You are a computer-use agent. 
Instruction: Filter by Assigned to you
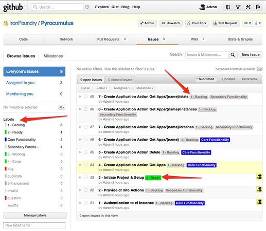pyautogui.click(x=34, y=83)
